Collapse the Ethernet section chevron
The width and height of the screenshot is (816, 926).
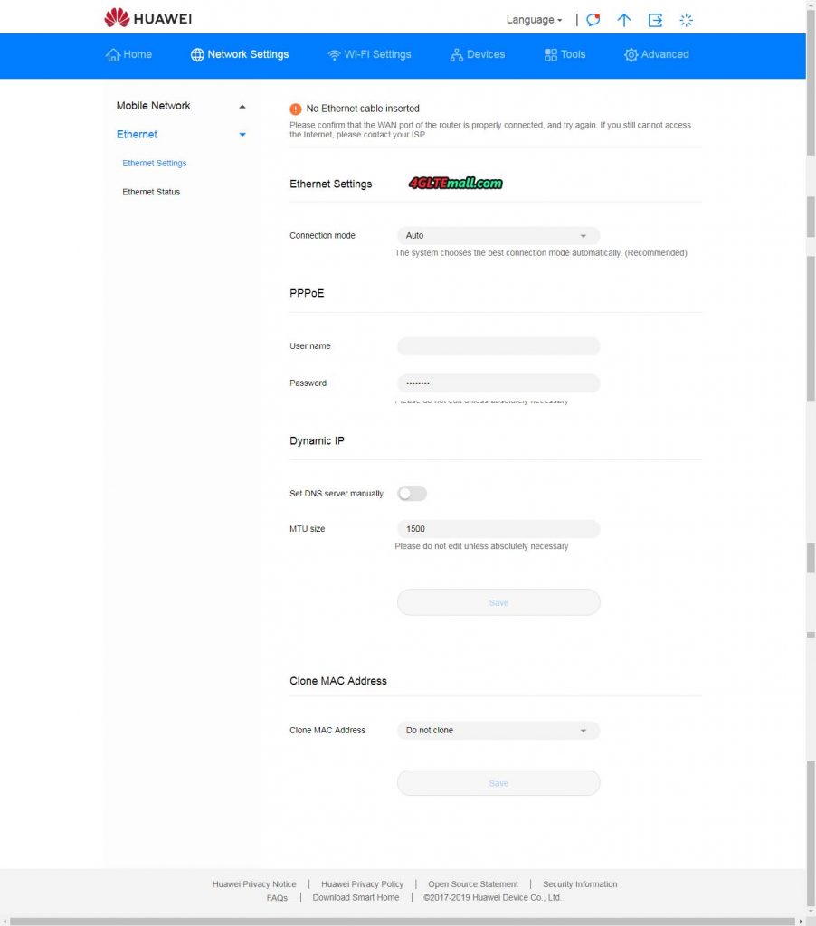242,134
